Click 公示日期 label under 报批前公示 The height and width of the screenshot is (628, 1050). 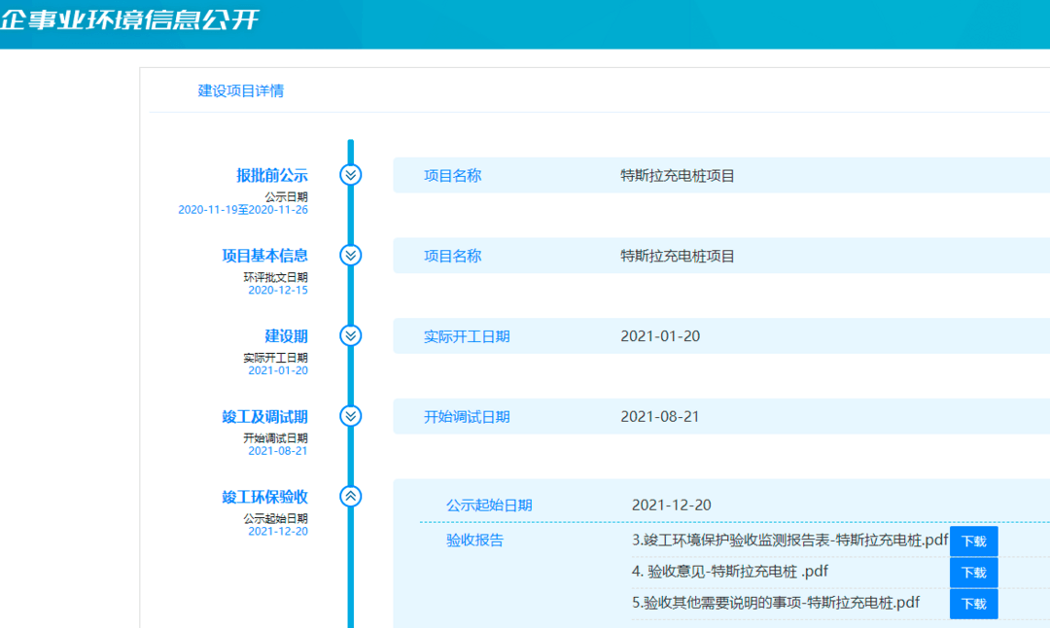point(286,196)
